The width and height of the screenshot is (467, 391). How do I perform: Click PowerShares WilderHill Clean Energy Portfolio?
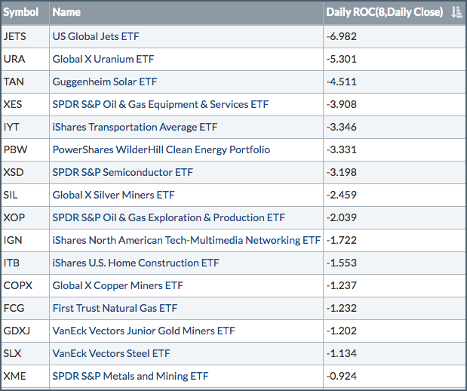click(161, 149)
